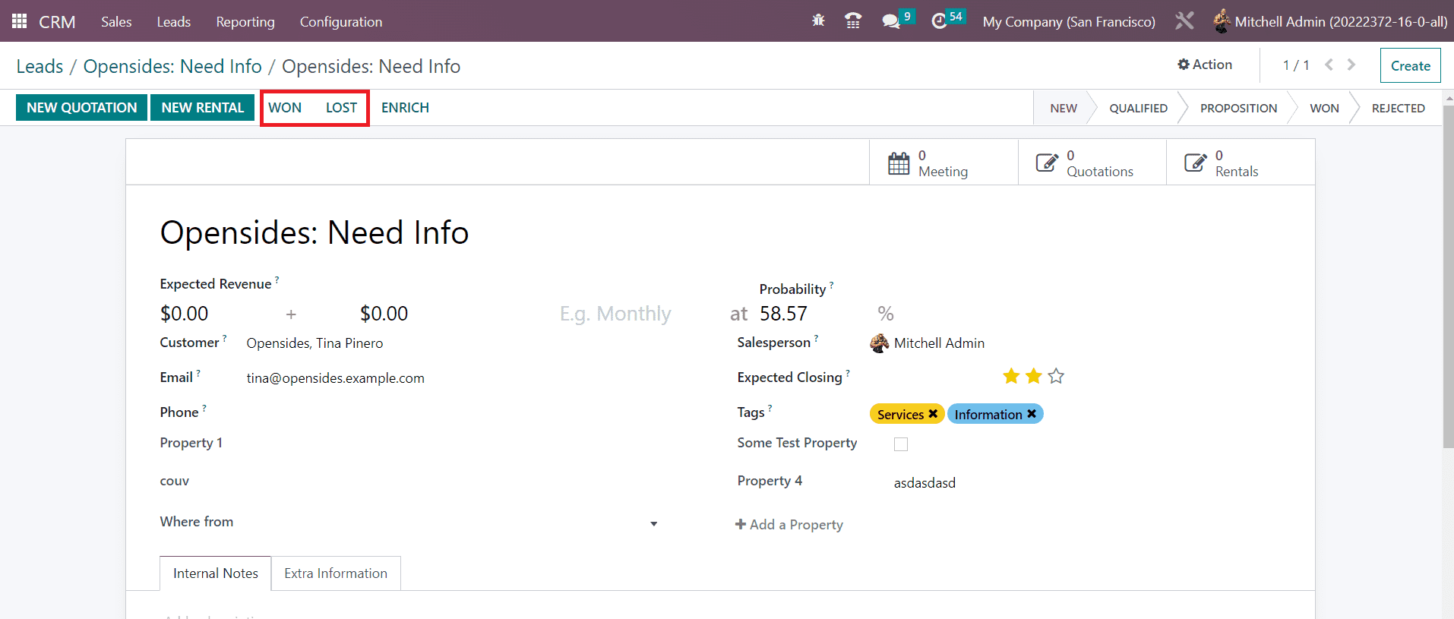Image resolution: width=1454 pixels, height=619 pixels.
Task: Open the conversations chat icon
Action: pyautogui.click(x=890, y=21)
